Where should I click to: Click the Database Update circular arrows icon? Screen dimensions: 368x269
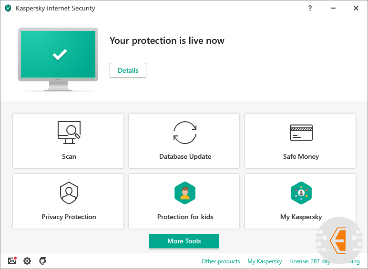tap(184, 133)
